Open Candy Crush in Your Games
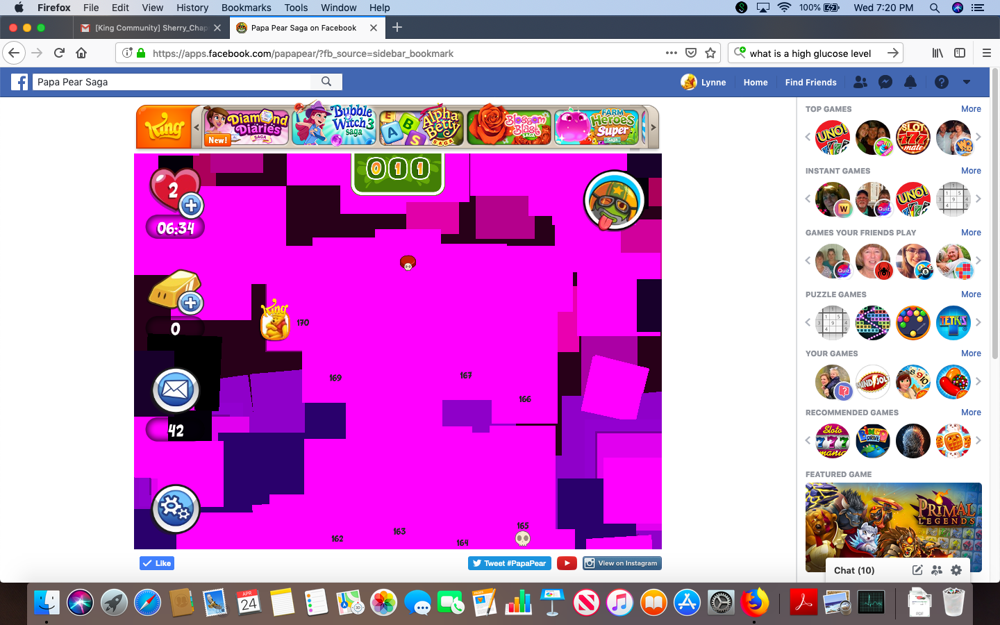The image size is (1000, 625). 953,382
